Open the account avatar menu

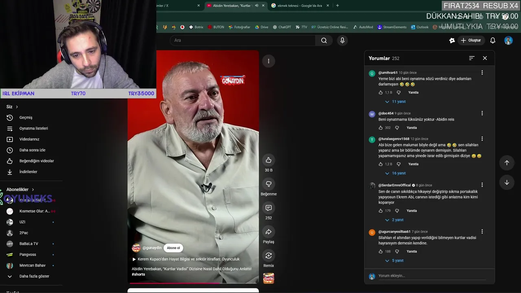pos(508,40)
